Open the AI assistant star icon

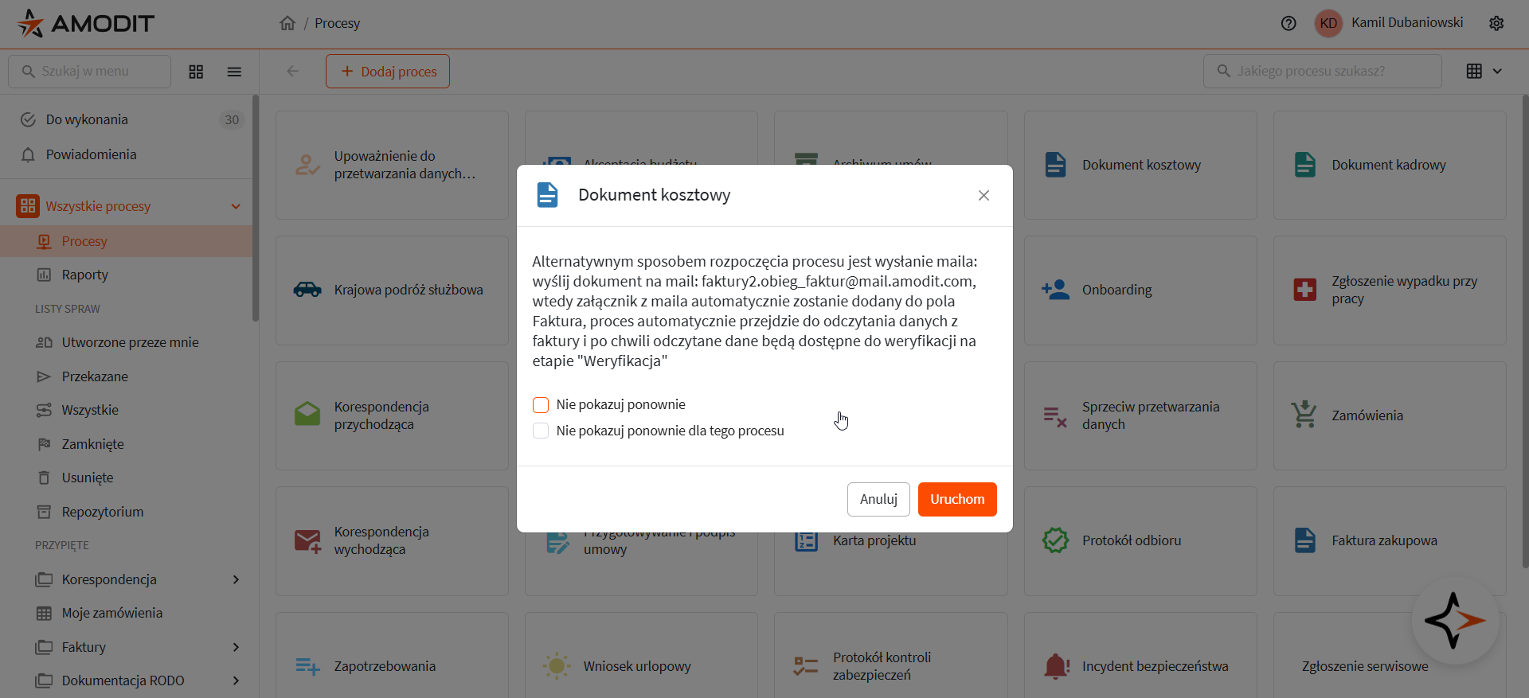click(x=1455, y=621)
